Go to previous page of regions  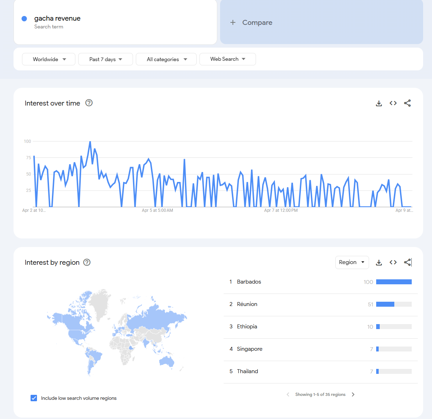(288, 394)
